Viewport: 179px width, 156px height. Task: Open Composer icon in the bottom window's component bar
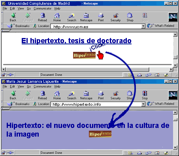(x=166, y=153)
